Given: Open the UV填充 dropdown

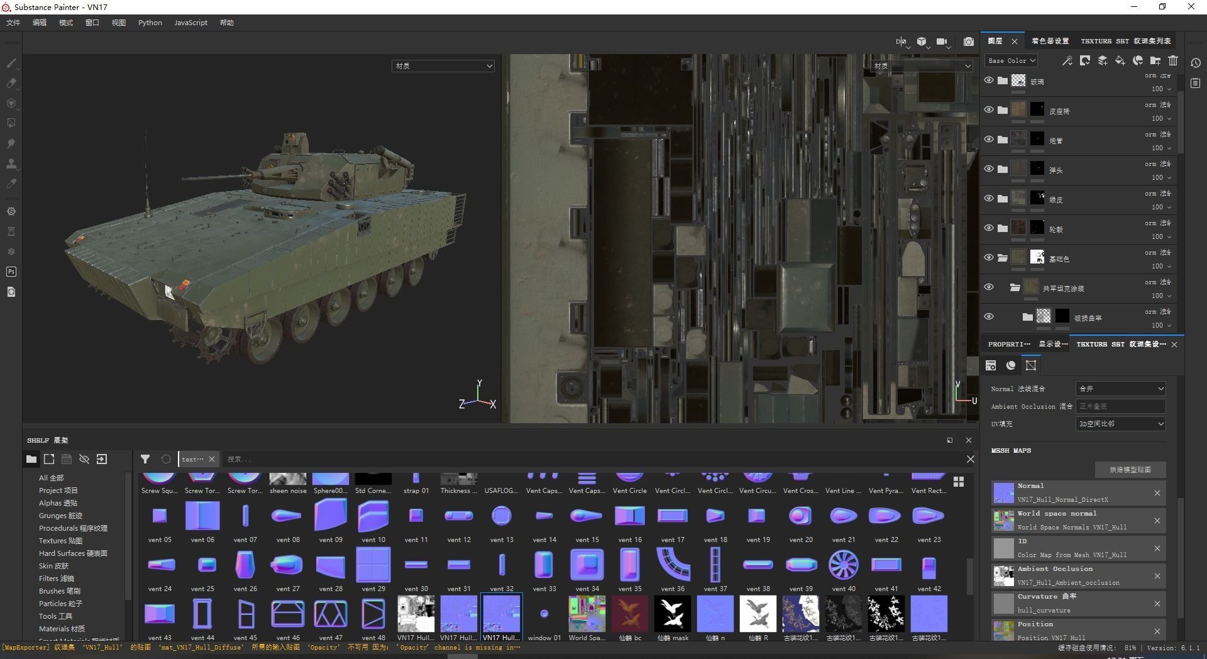Looking at the screenshot, I should tap(1121, 424).
